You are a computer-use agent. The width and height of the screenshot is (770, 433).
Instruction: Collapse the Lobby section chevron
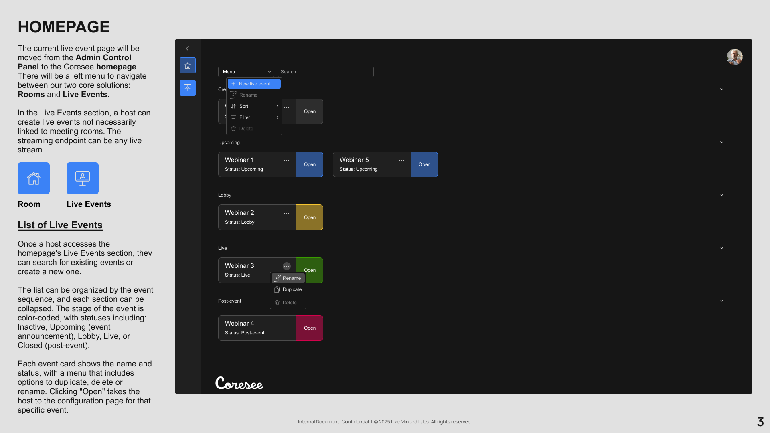pyautogui.click(x=722, y=195)
